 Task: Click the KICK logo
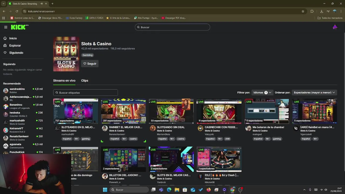coord(19,27)
